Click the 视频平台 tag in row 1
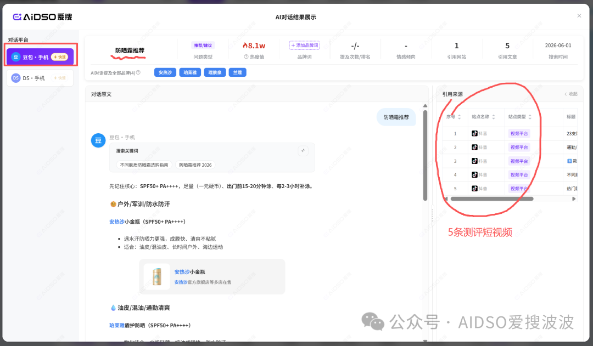Viewport: 593px width, 346px height. pos(519,133)
